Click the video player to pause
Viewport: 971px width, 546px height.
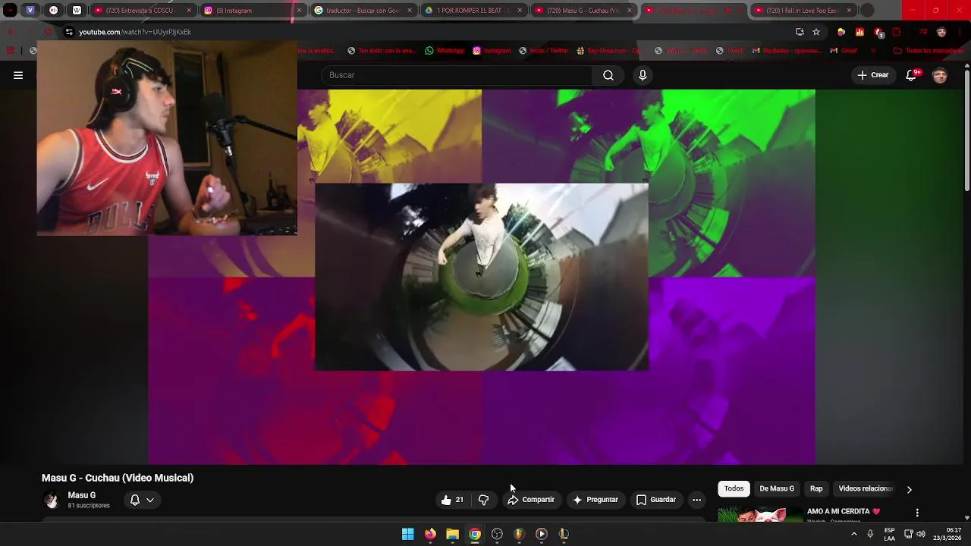(x=482, y=277)
